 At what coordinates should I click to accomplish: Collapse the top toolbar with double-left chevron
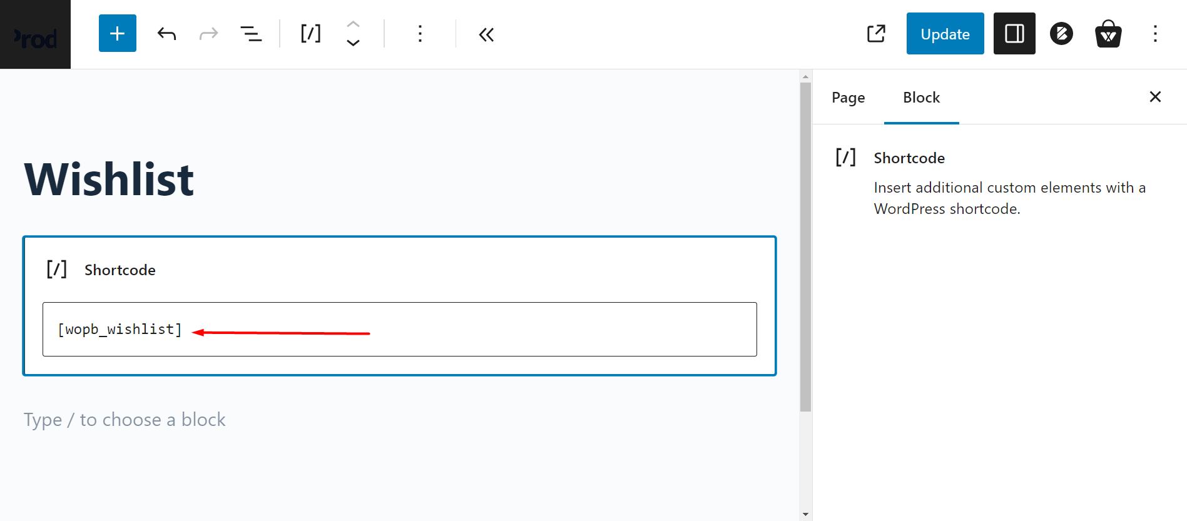[486, 34]
